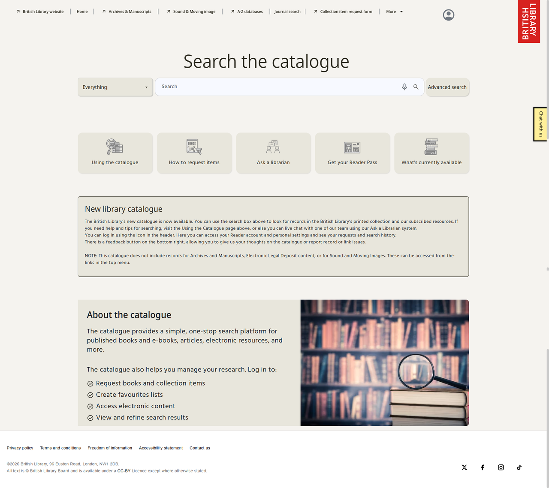Click the Get your Reader Pass card icon
This screenshot has height=488, width=549.
[x=352, y=147]
